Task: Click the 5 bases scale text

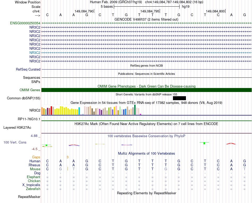Action: tap(107, 7)
